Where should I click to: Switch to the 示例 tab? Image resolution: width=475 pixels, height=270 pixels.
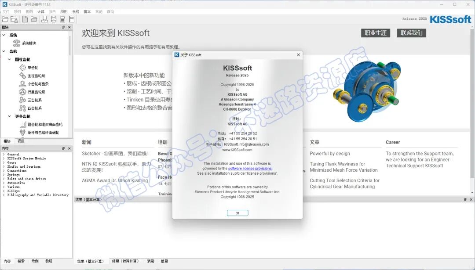[35, 261]
